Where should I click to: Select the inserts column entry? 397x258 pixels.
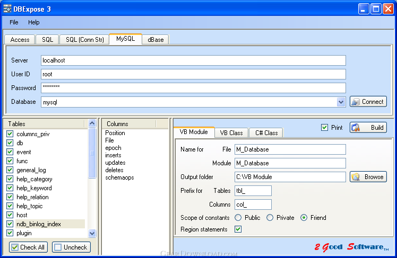click(113, 155)
